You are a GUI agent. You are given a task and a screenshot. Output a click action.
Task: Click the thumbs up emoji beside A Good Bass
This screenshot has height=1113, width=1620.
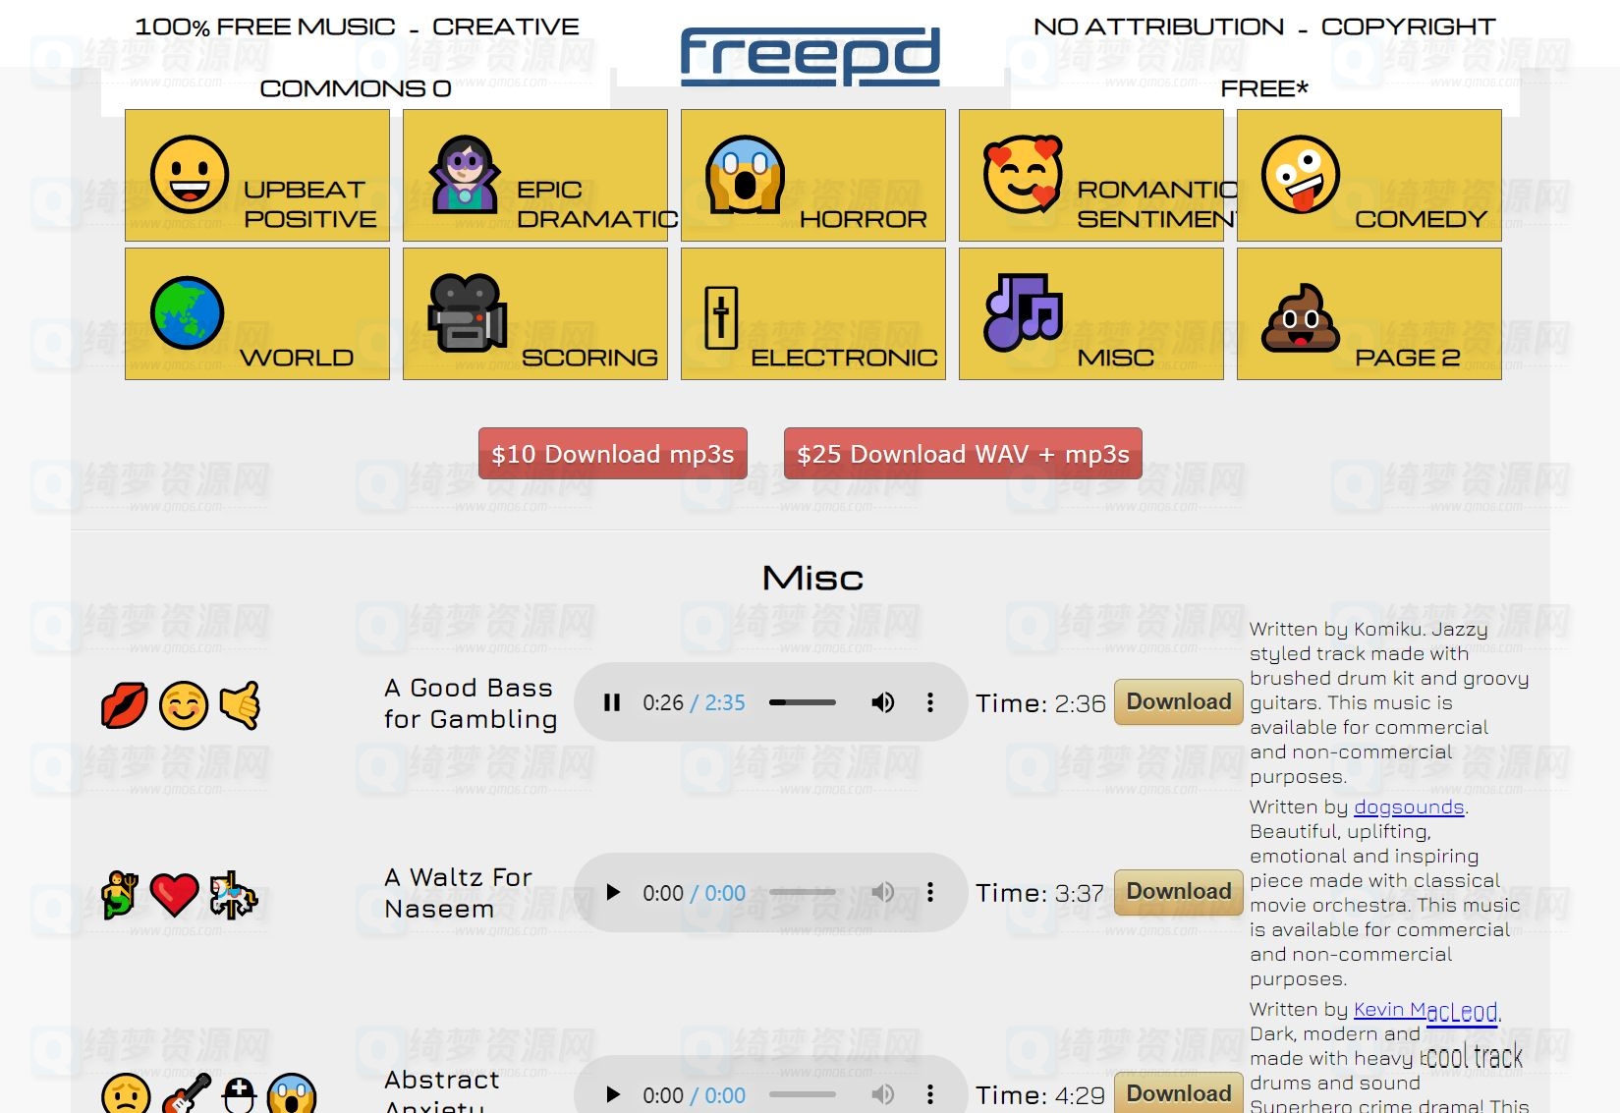point(240,705)
